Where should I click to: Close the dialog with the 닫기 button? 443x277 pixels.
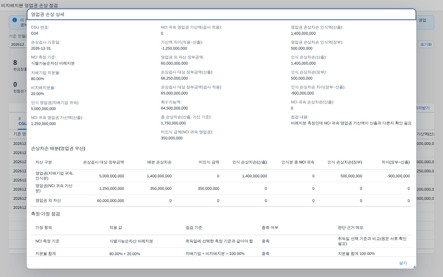point(403,263)
